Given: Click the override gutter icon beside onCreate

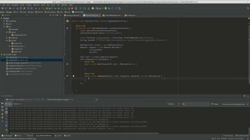Looking at the screenshot, I should 67,28.
